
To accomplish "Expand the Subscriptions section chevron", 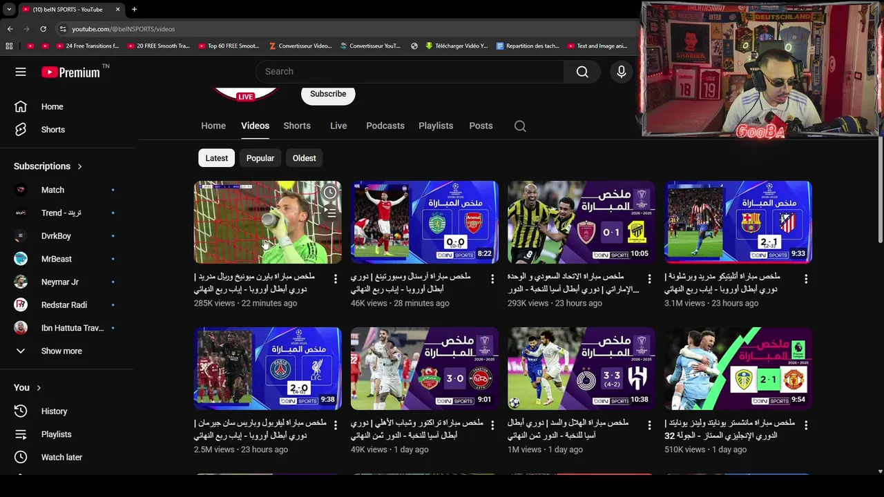I will [79, 166].
